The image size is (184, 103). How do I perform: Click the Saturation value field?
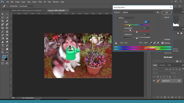[x=147, y=28]
